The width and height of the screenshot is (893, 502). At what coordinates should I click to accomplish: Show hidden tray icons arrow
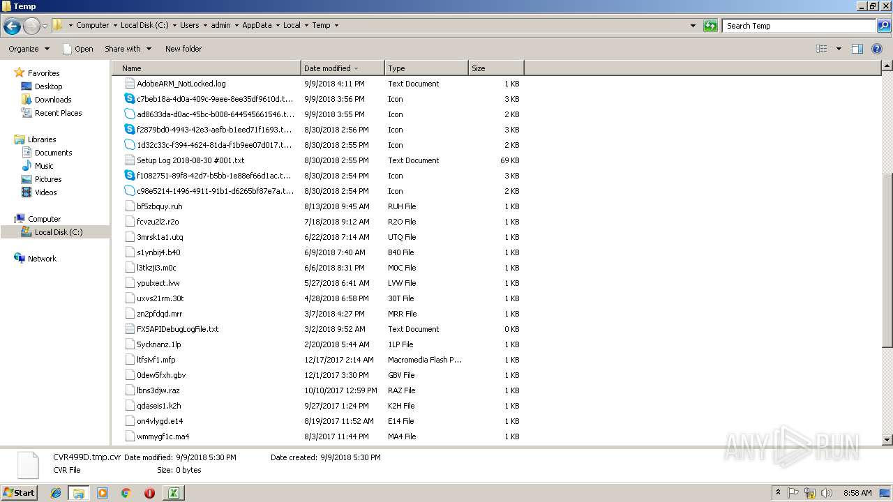pos(778,493)
